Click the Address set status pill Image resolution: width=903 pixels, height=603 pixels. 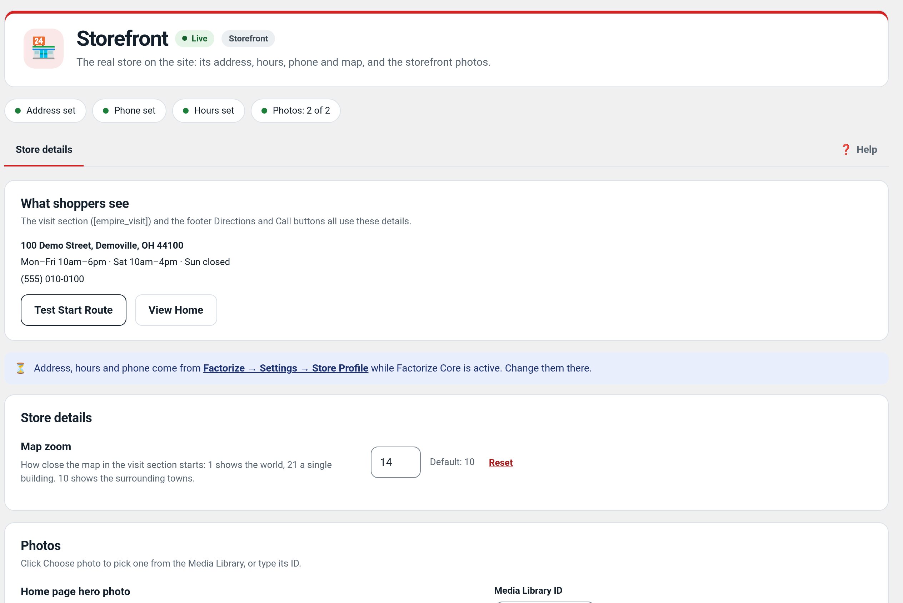[x=45, y=111]
